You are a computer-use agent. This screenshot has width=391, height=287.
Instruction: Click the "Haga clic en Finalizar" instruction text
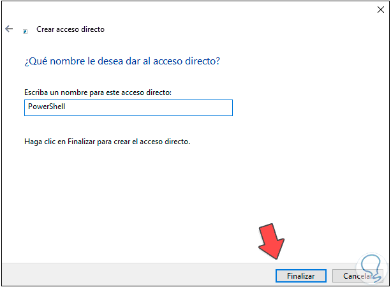point(107,141)
